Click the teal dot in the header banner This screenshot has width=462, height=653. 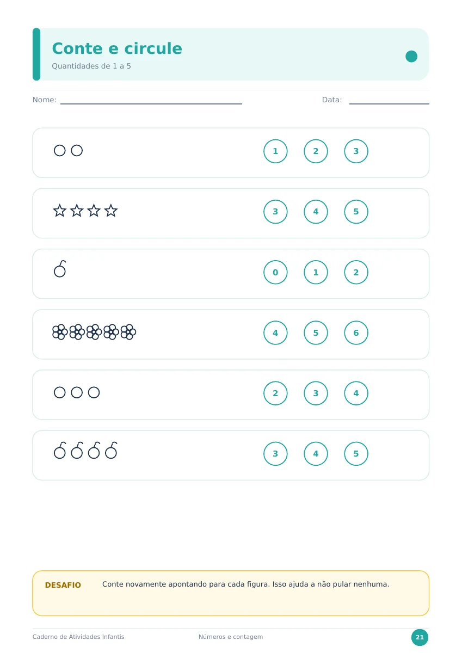click(x=411, y=56)
